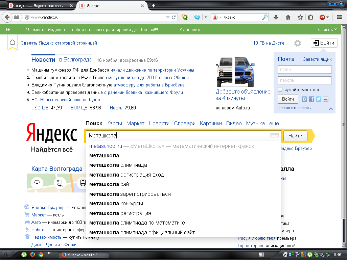Image resolution: width=347 pixels, height=260 pixels.
Task: Click the RU language indicator in taskbar
Action: (261, 255)
